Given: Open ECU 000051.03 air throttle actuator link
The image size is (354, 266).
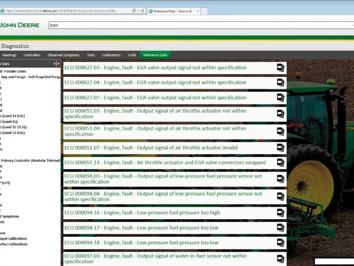Looking at the screenshot, I should pos(155,114).
